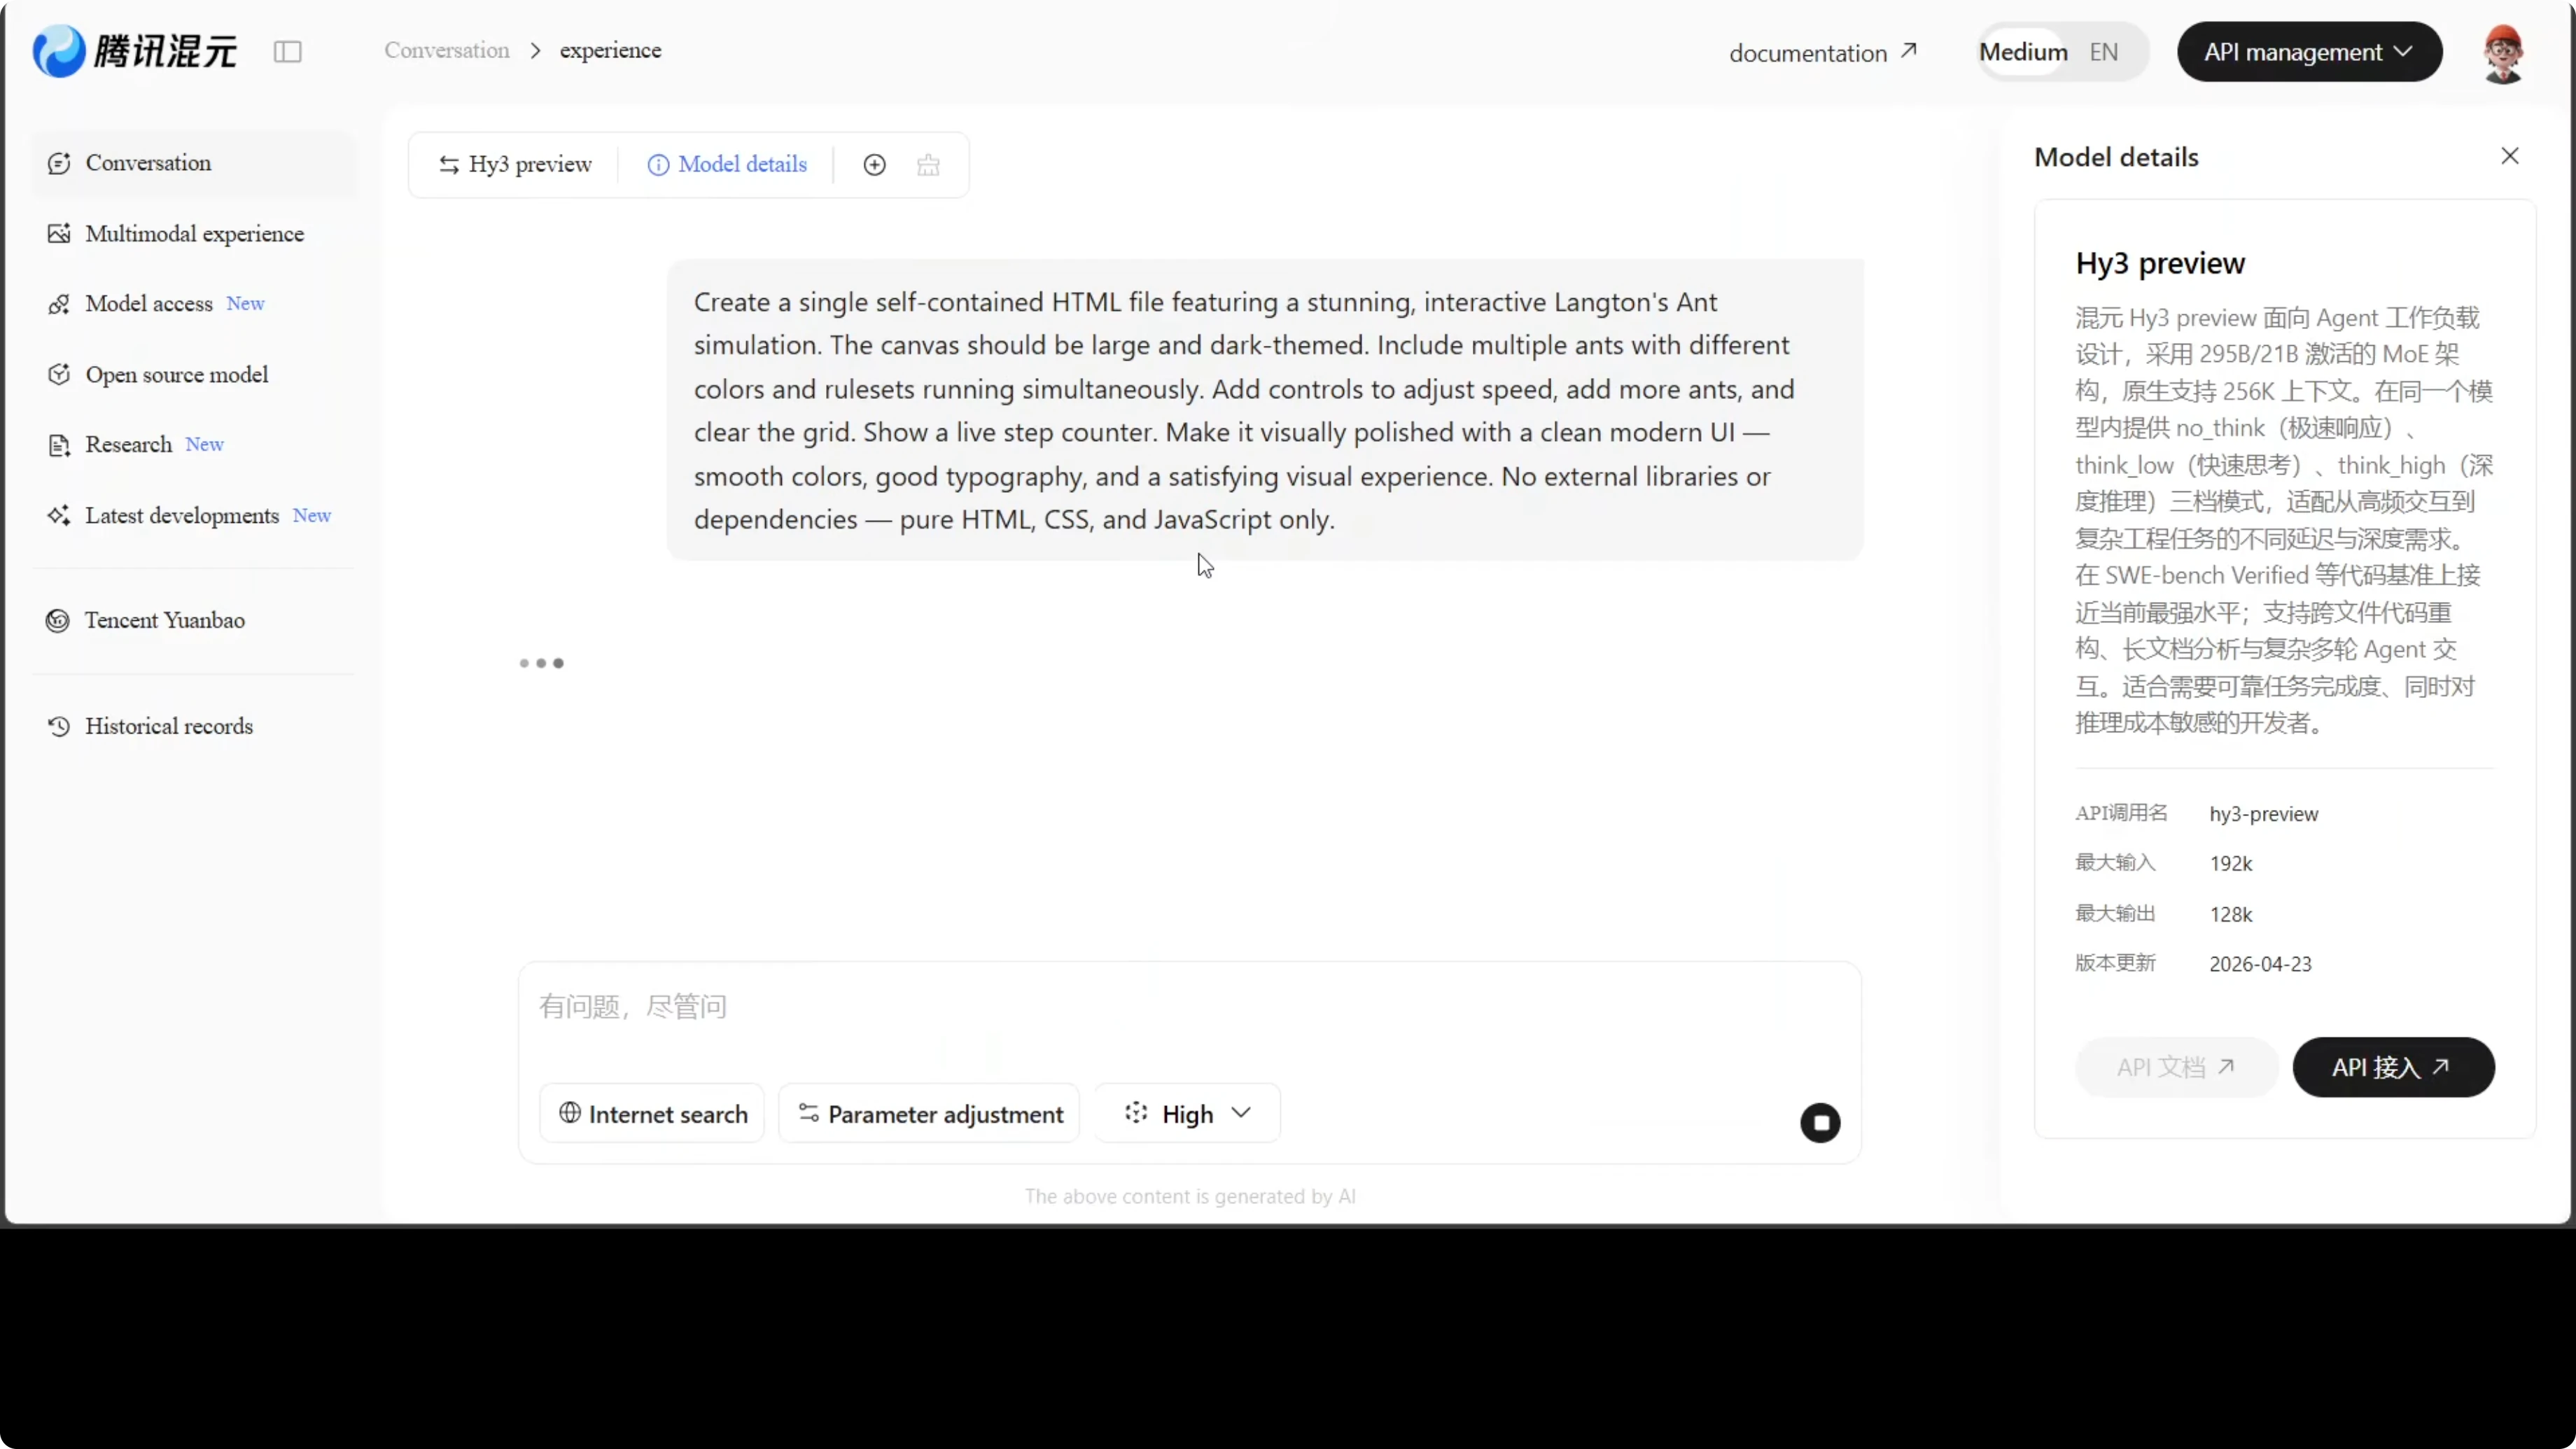The height and width of the screenshot is (1449, 2576).
Task: Open the High thinking level dropdown
Action: tap(1187, 1114)
